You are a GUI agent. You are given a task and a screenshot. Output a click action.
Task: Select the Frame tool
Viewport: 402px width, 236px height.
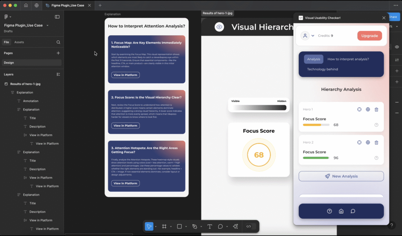[164, 227]
